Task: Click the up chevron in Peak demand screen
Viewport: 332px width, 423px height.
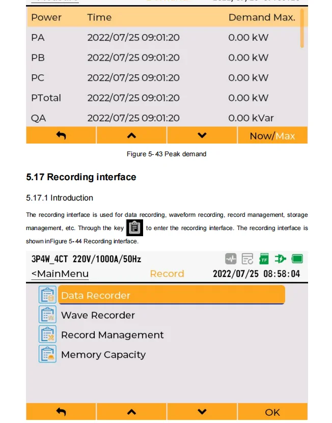Action: 131,135
